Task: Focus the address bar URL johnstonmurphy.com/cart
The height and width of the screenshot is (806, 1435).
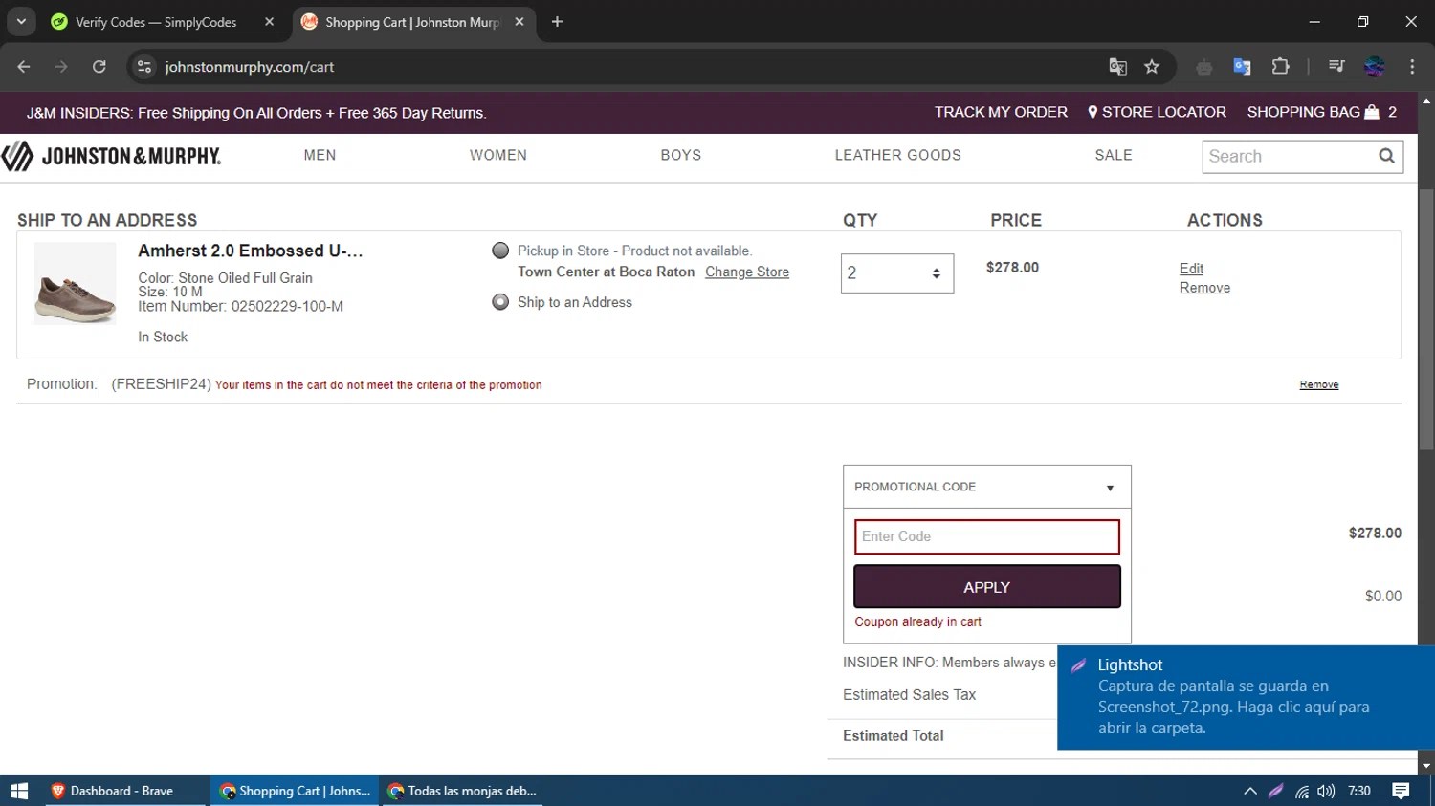Action: pos(249,67)
